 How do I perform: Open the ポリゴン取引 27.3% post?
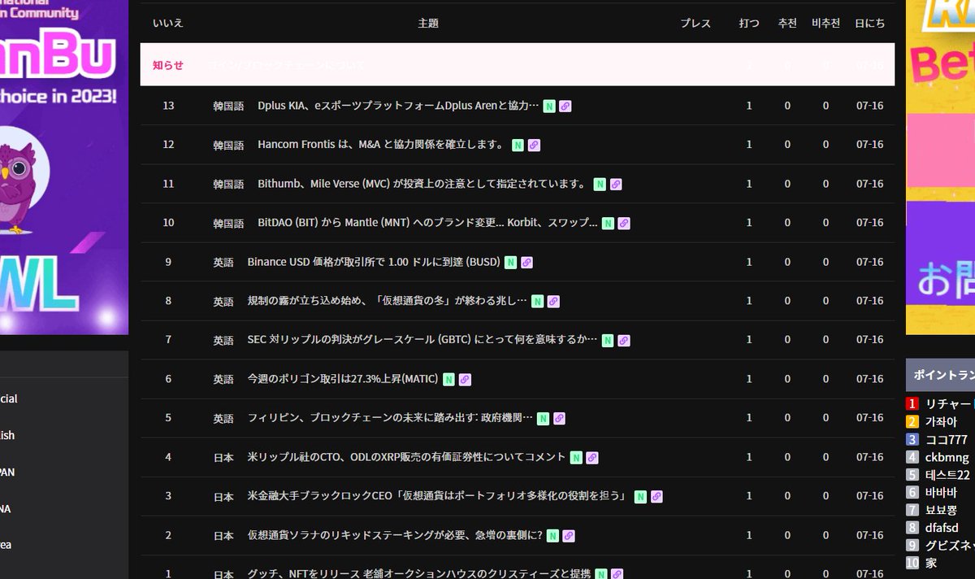click(x=343, y=379)
